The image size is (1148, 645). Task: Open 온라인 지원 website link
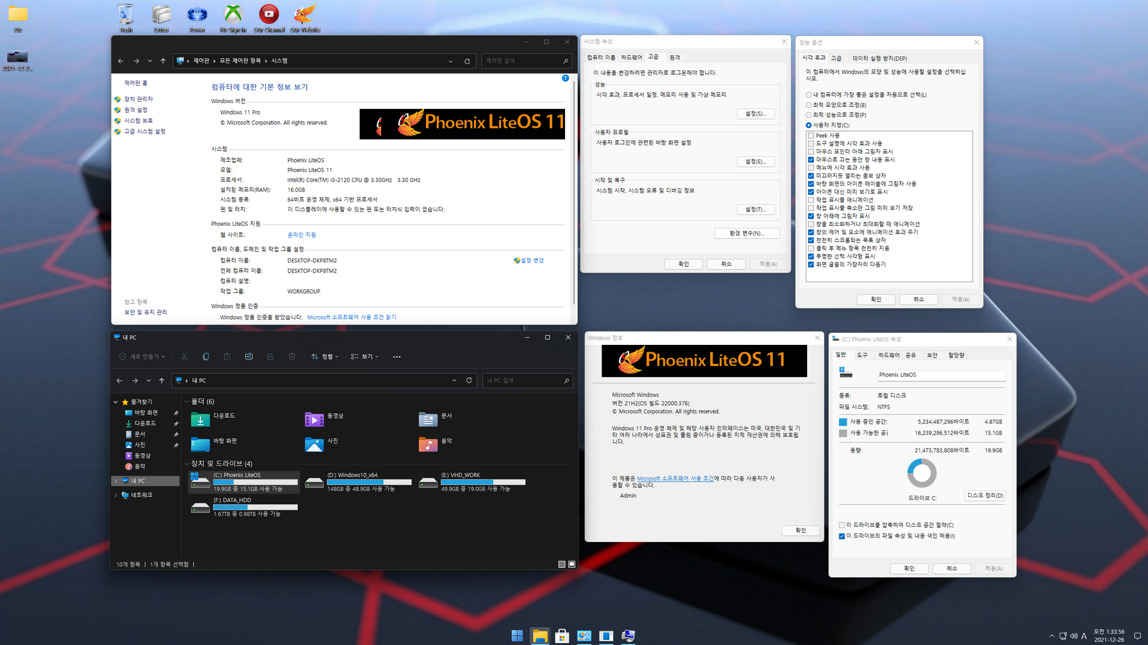pos(302,235)
